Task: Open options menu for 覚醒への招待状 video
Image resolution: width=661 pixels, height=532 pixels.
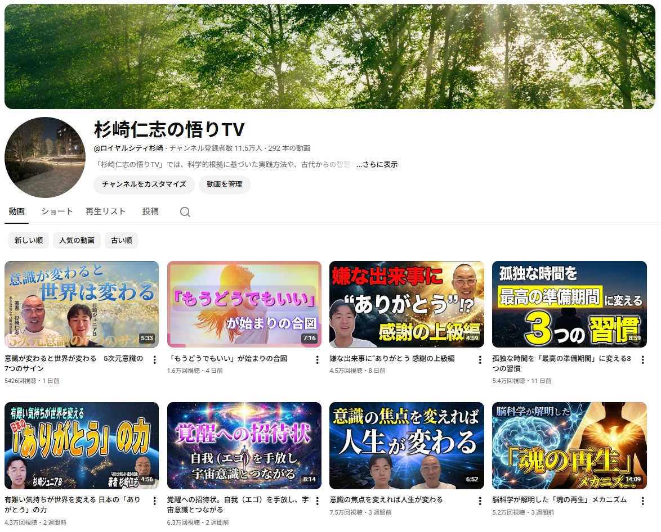Action: pos(318,501)
